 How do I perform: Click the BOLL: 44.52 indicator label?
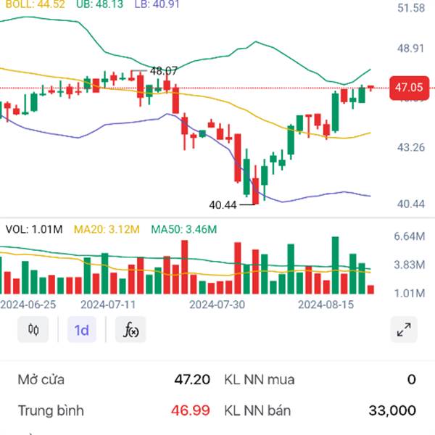pyautogui.click(x=36, y=4)
